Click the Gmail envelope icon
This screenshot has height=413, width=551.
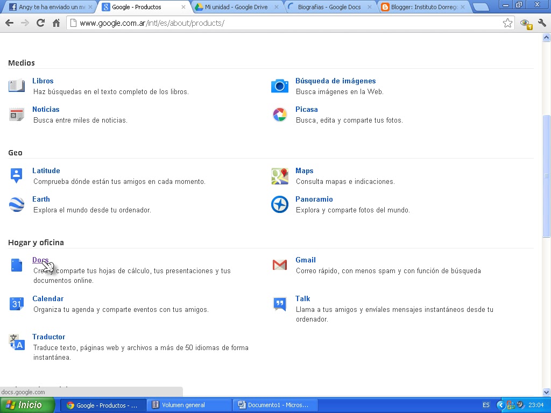click(280, 265)
